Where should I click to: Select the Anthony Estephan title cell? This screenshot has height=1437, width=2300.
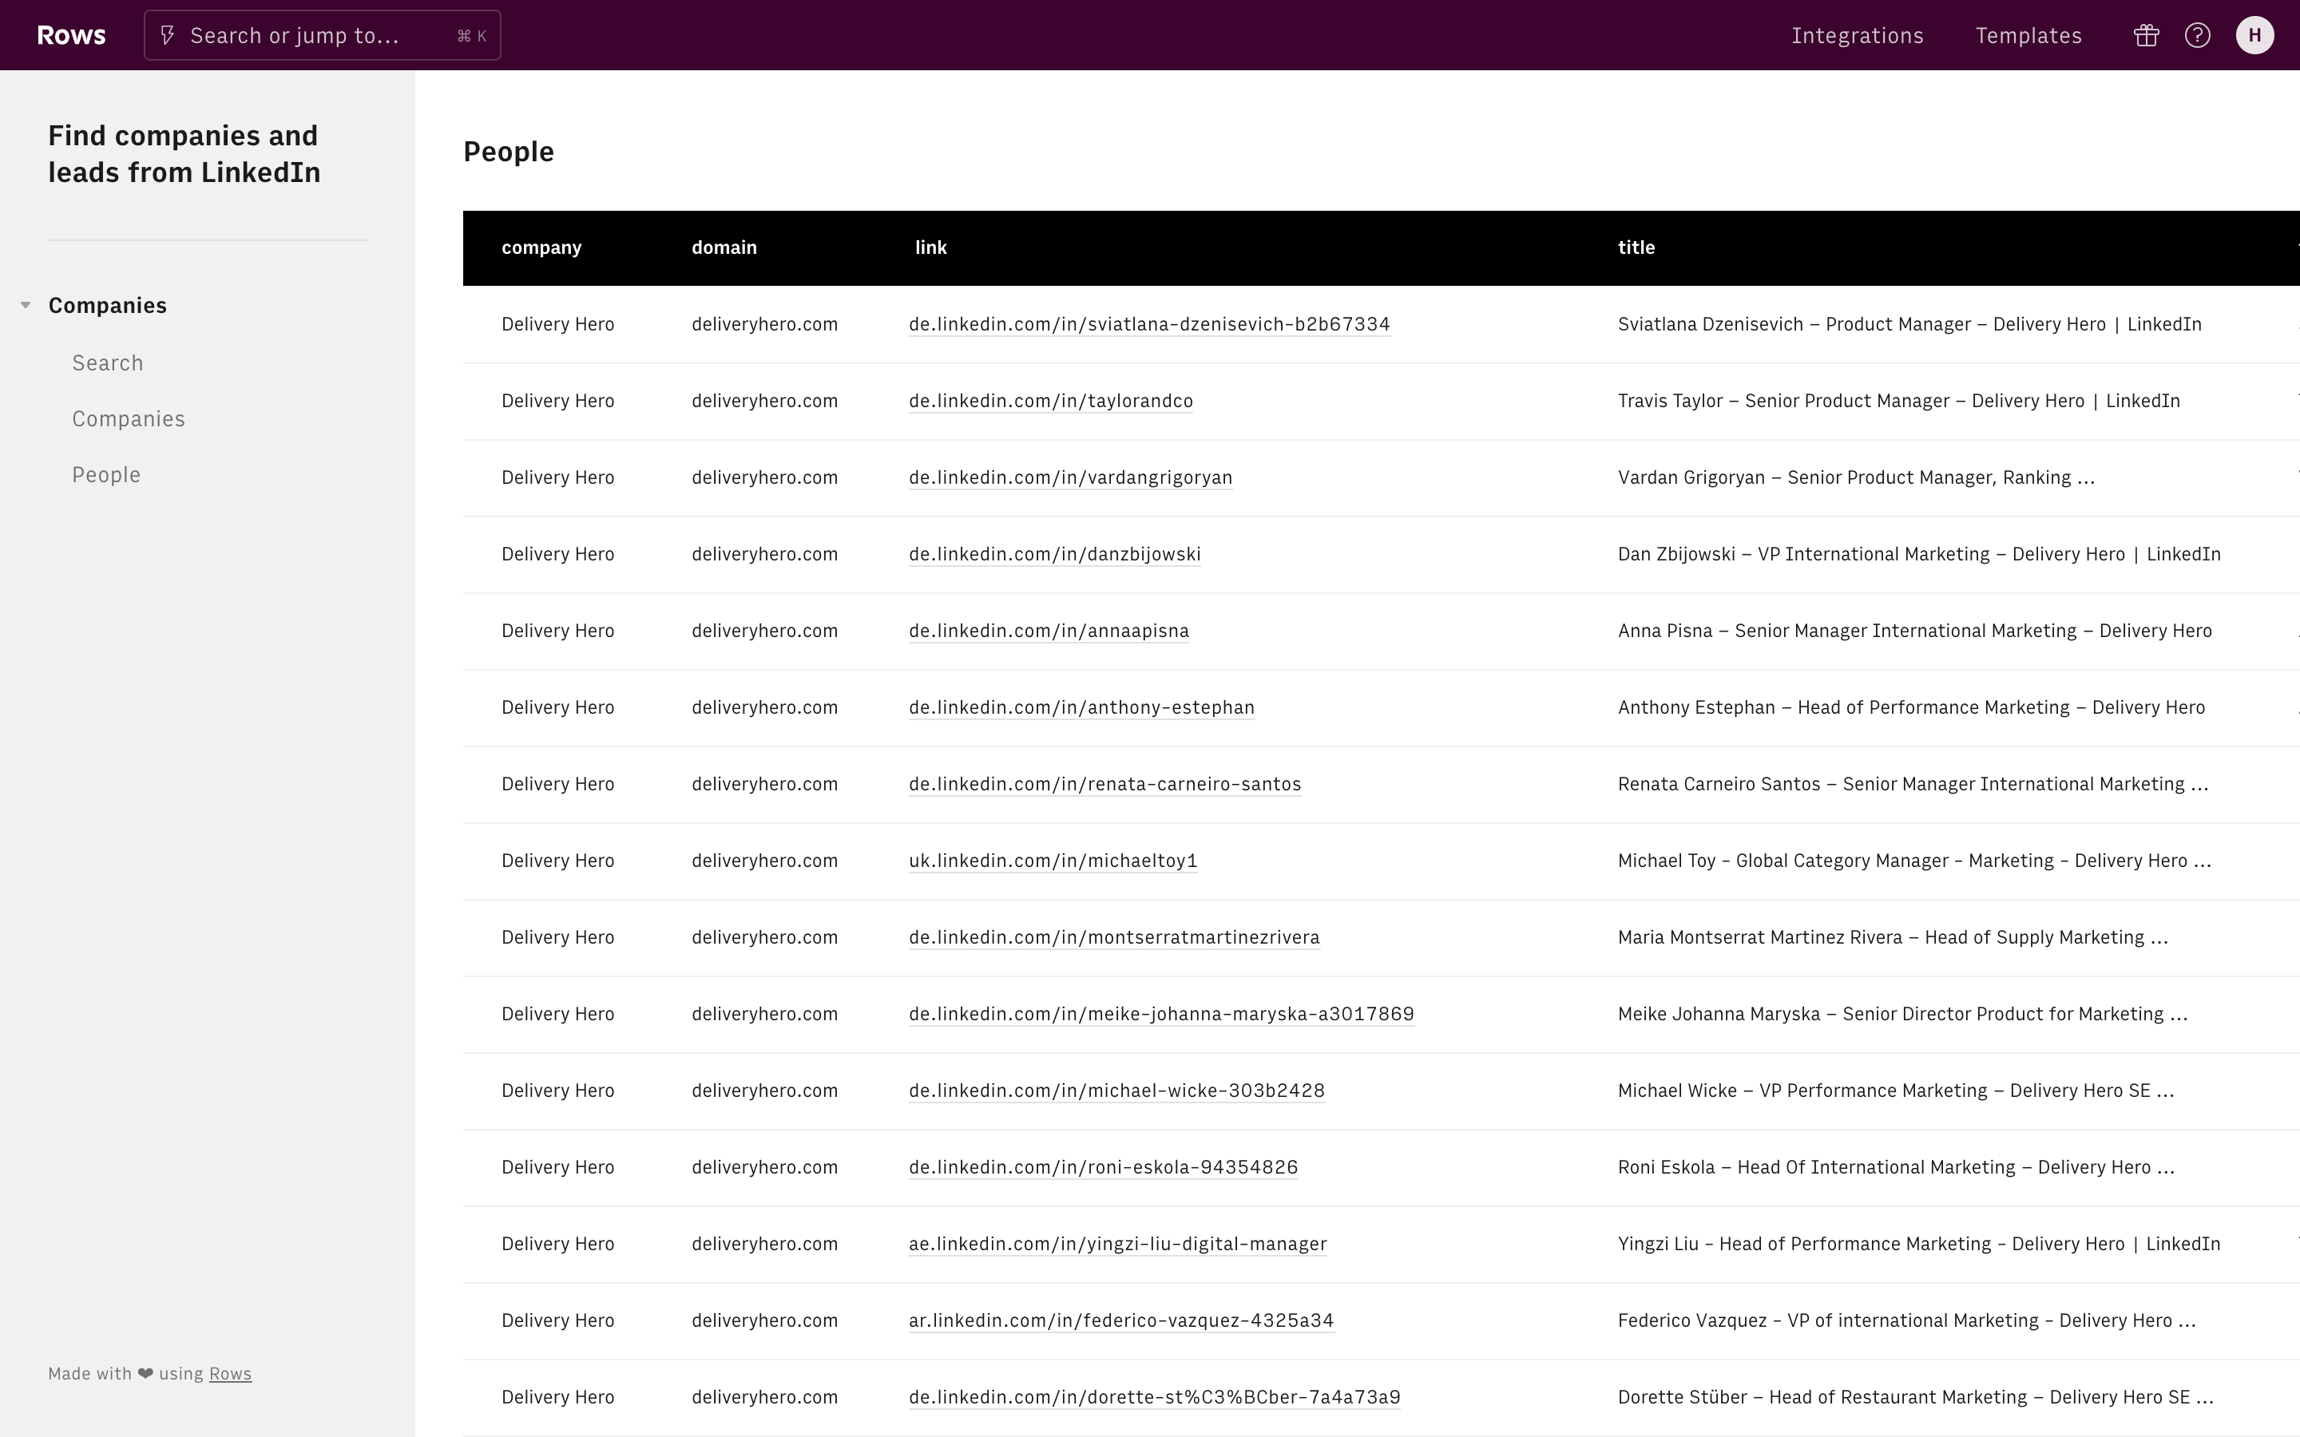click(x=1911, y=707)
